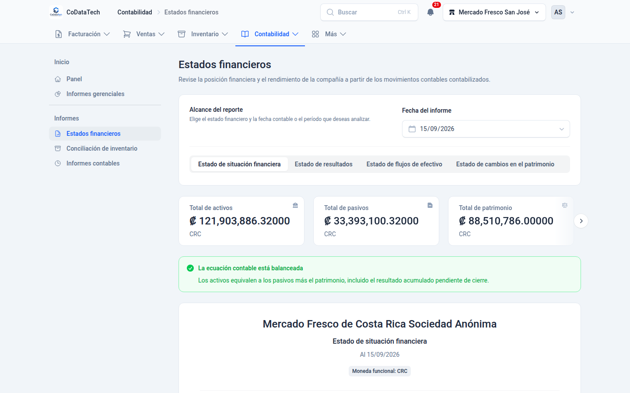Image resolution: width=630 pixels, height=393 pixels.
Task: Expand the Ventas menu chevron
Action: 161,34
